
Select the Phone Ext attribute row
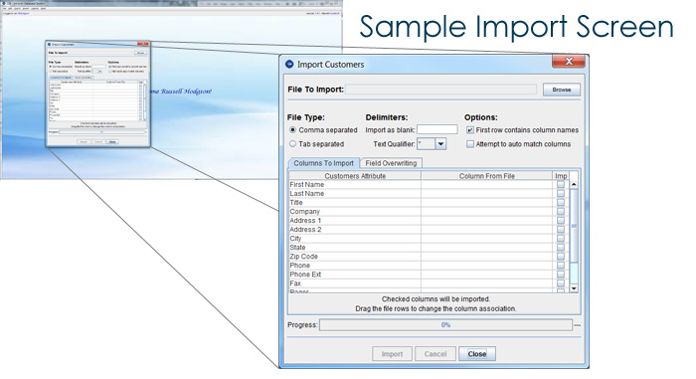[x=355, y=275]
